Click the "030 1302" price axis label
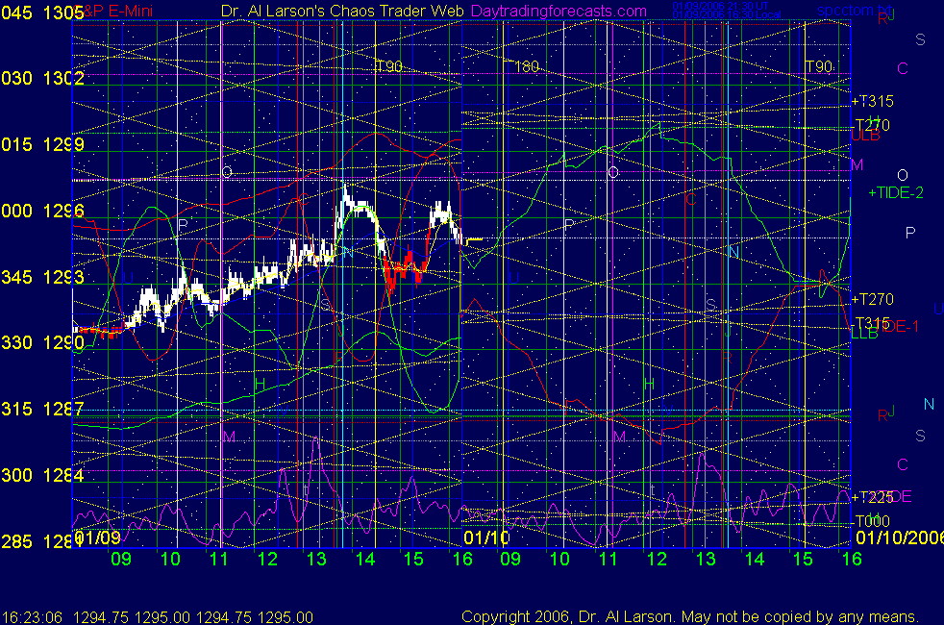944x625 pixels. point(42,78)
